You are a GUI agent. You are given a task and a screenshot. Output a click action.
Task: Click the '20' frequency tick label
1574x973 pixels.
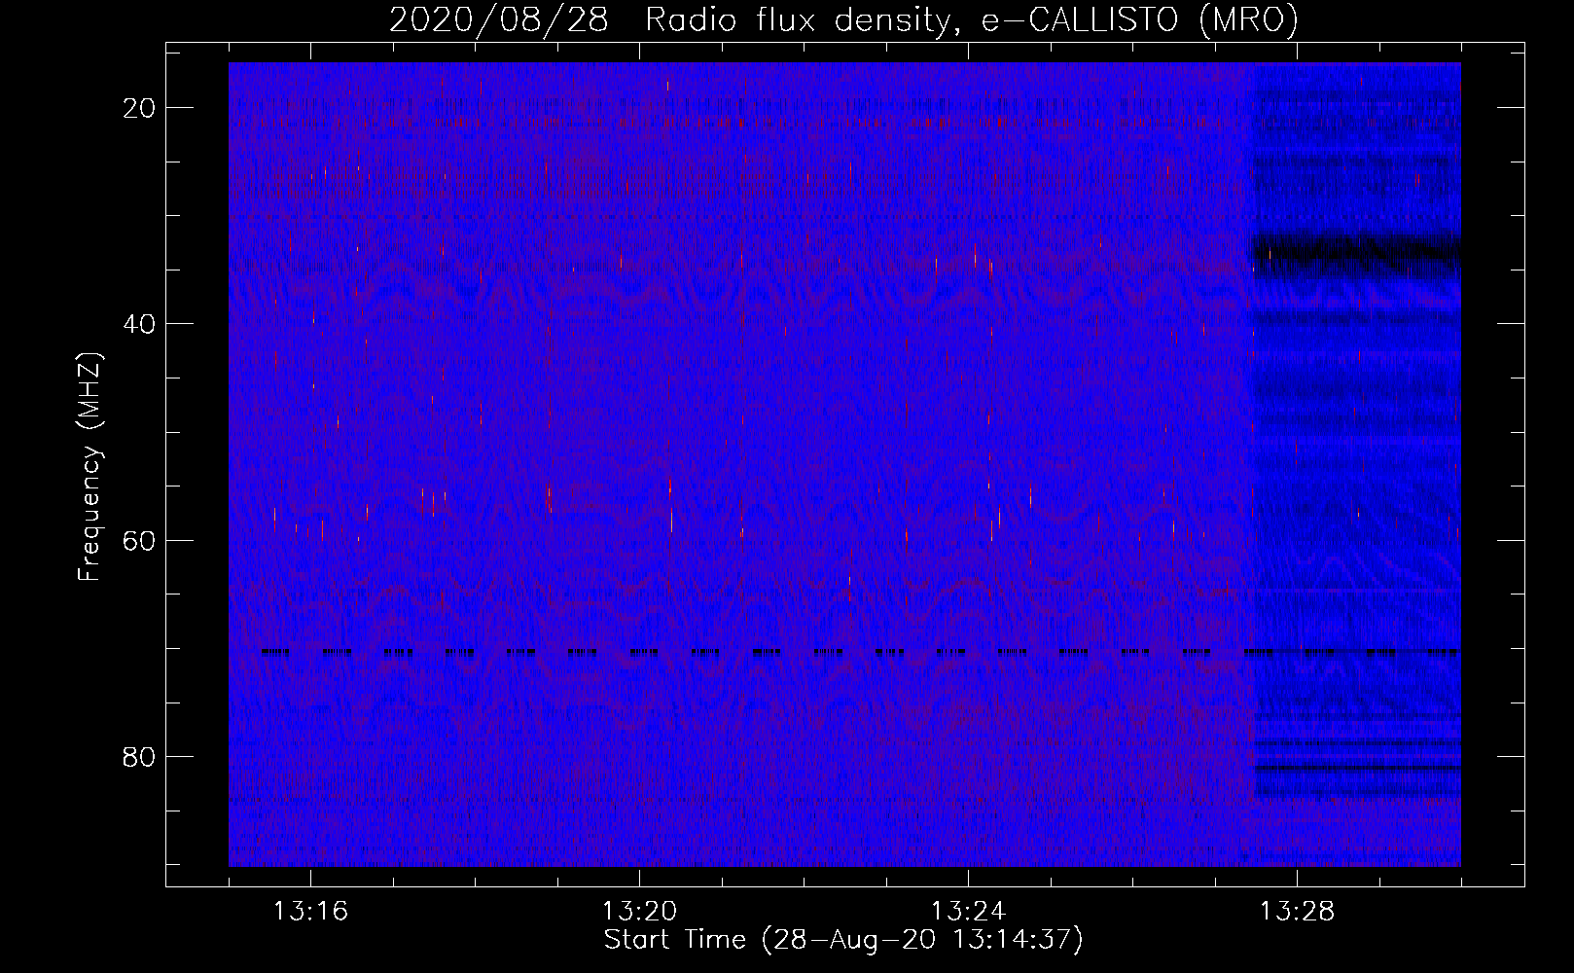tap(140, 108)
